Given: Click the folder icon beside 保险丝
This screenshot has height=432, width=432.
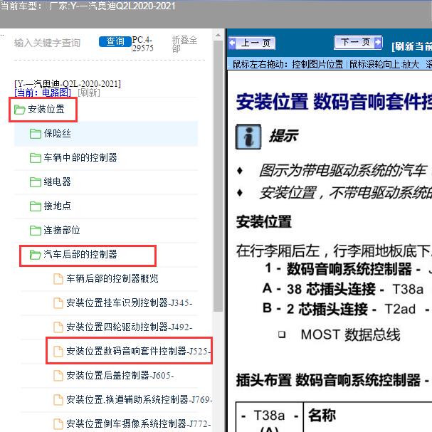Looking at the screenshot, I should pyautogui.click(x=36, y=134).
